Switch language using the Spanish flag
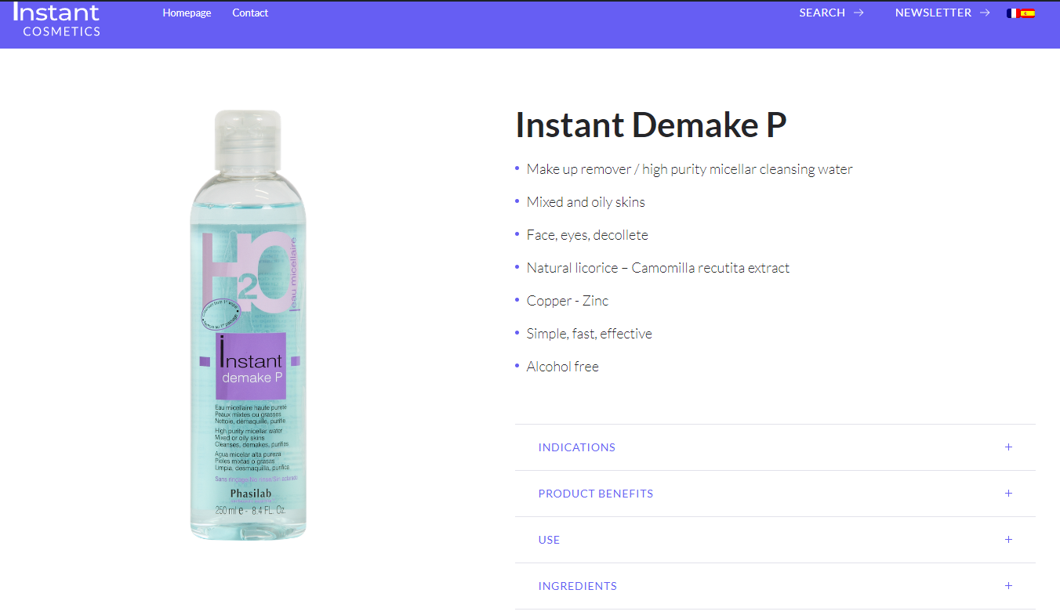The width and height of the screenshot is (1060, 615). pos(1028,13)
